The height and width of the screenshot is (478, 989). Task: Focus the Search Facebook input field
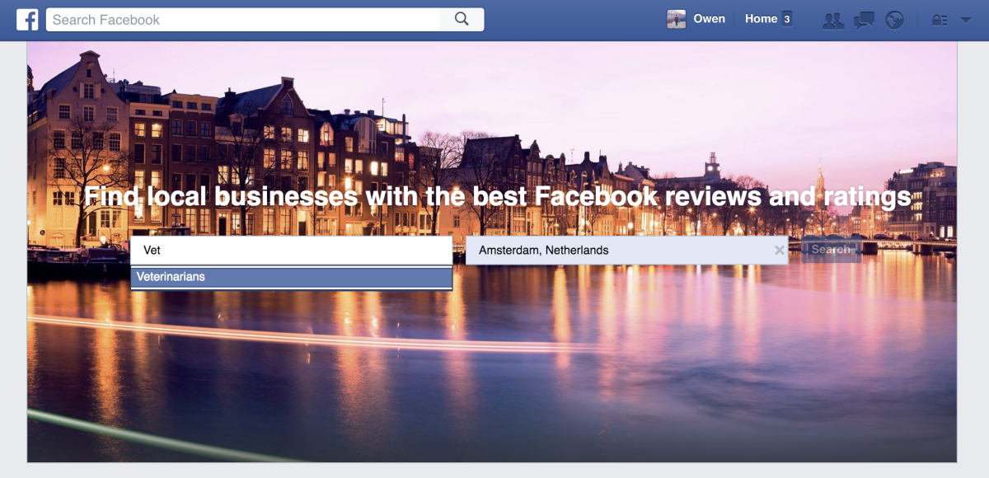pos(243,19)
